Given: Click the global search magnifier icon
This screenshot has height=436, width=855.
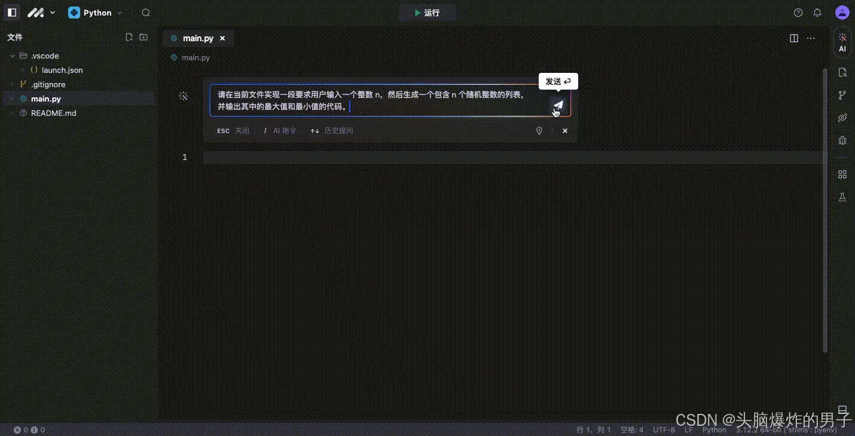Looking at the screenshot, I should click(x=145, y=12).
